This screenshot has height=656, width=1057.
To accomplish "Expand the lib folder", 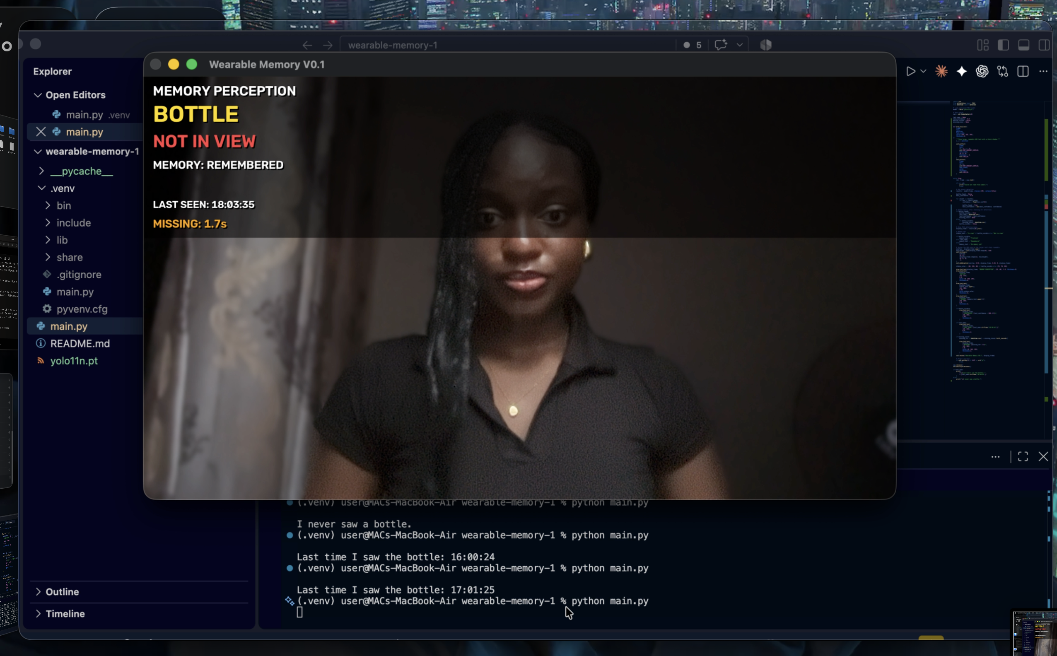I will [62, 240].
